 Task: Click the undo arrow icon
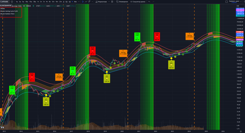149,1
